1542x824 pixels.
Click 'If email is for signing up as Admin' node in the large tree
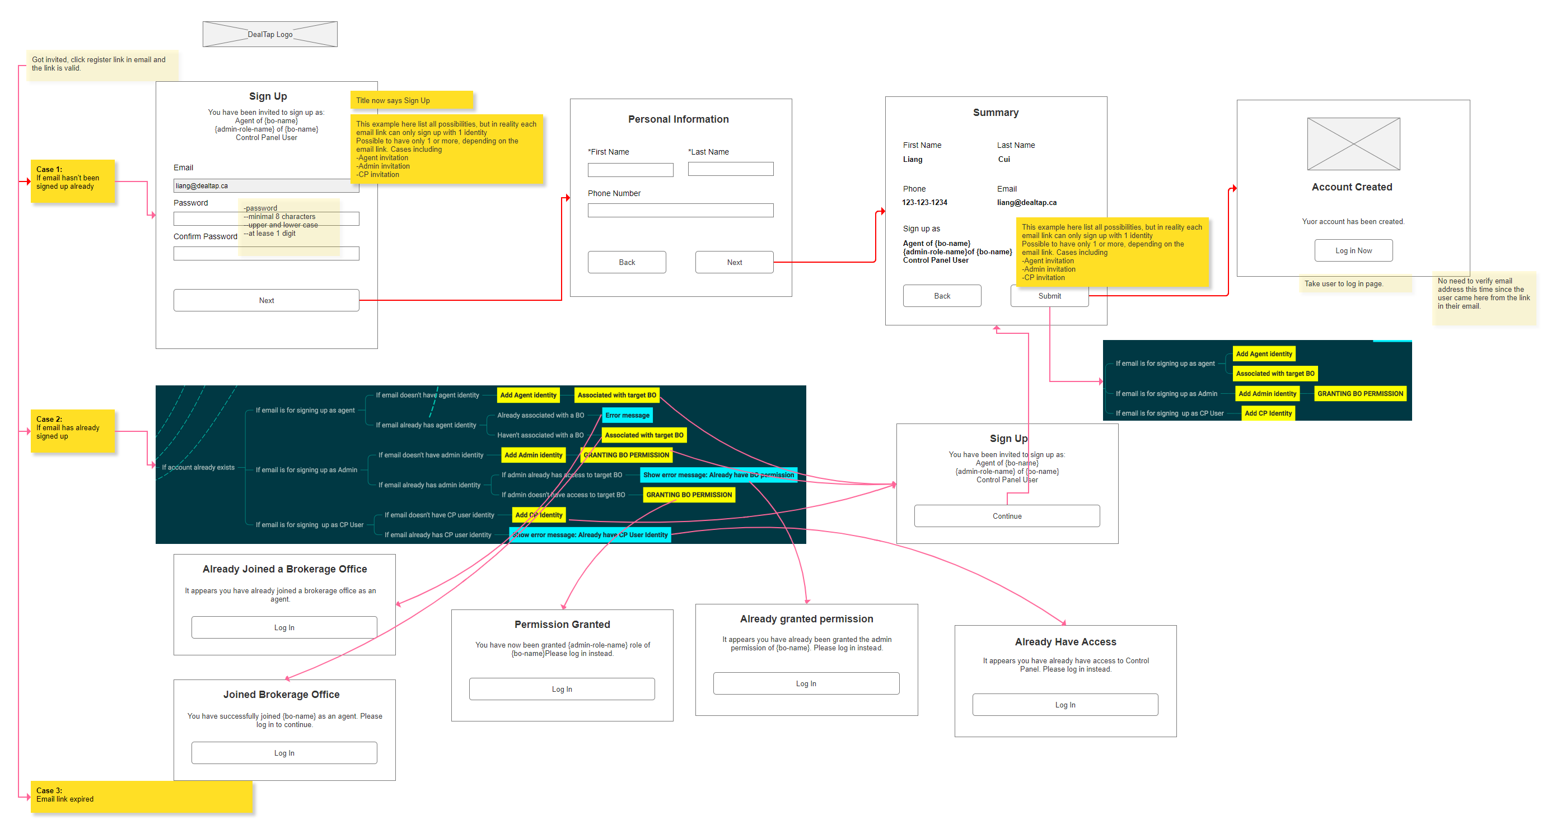pyautogui.click(x=306, y=469)
